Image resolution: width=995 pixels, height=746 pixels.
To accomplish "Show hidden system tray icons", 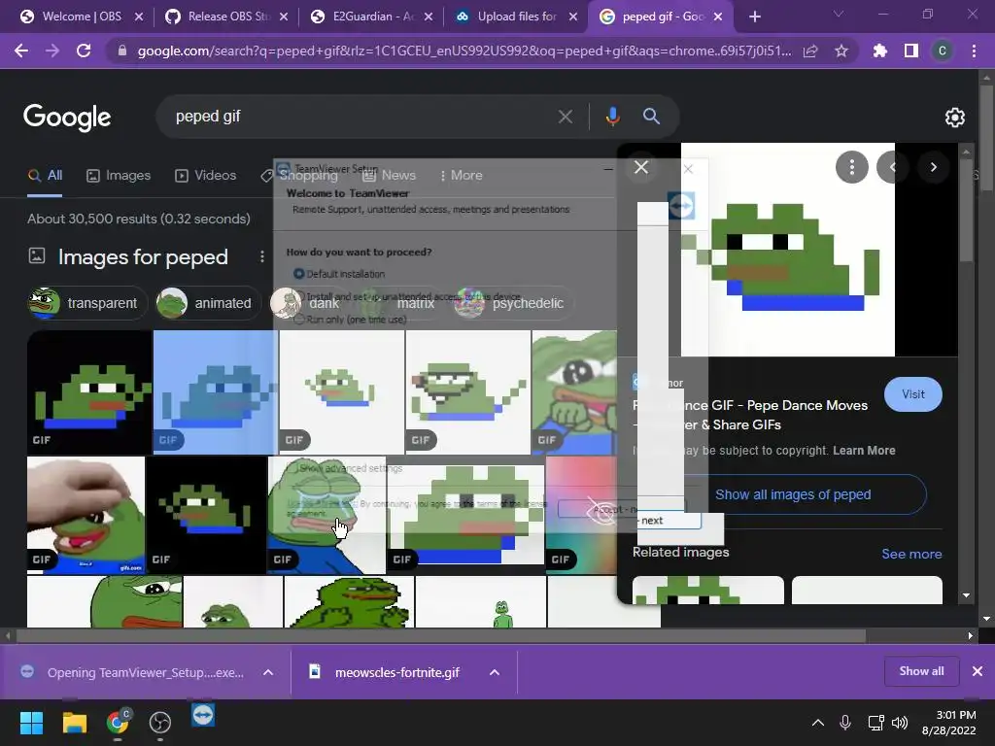I will point(818,723).
